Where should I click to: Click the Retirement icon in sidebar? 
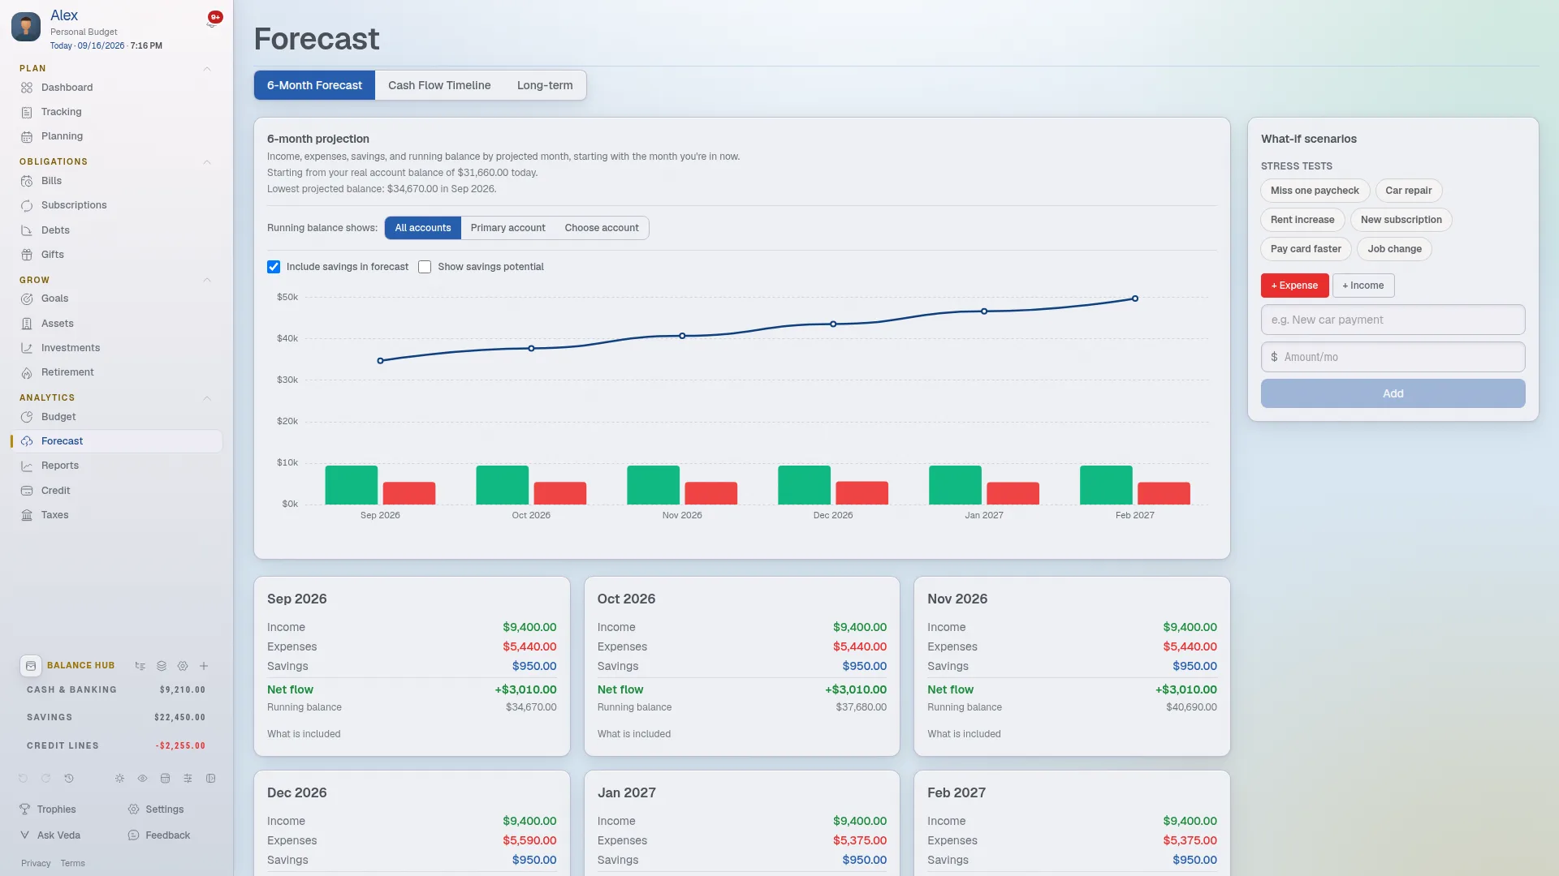(x=27, y=372)
